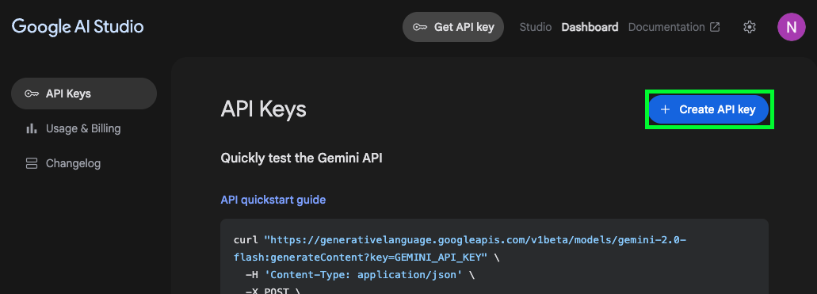
Task: Click the Get API key pill button
Action: pos(453,27)
